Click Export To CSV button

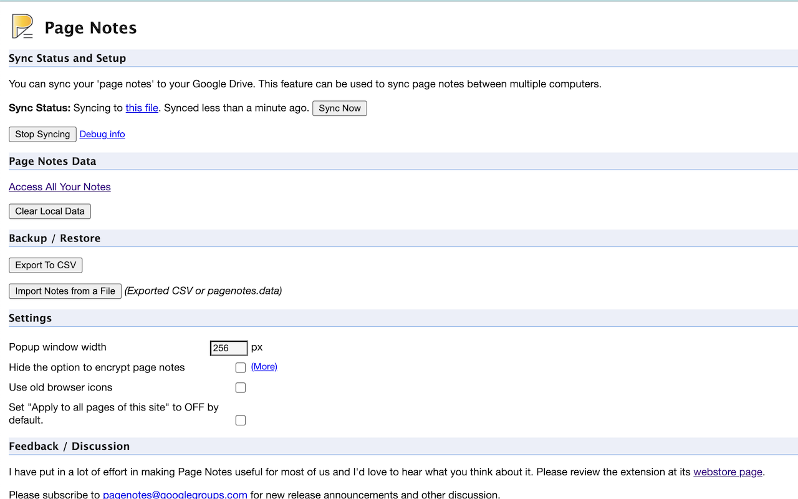coord(46,265)
